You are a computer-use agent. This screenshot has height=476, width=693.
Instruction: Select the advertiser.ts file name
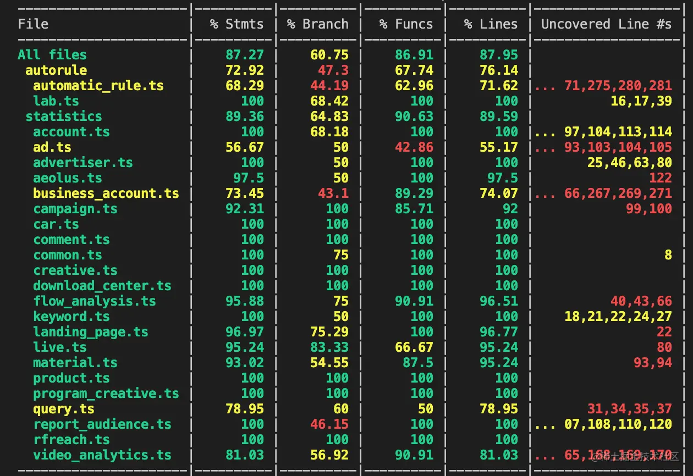pos(83,163)
